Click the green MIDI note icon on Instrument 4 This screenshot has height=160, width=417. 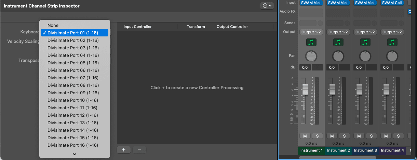(392, 43)
